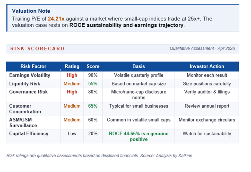Viewport: 251px width, 172px height.
Task: Select the Basis column header
Action: click(x=139, y=66)
